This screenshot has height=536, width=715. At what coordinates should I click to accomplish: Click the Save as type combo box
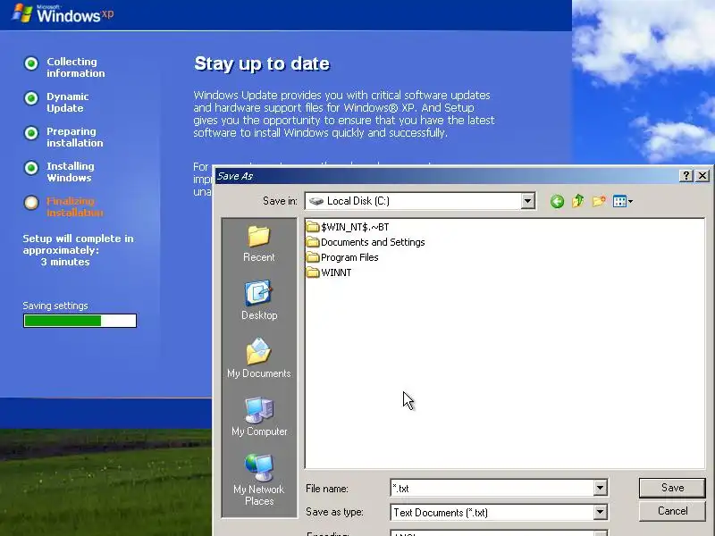click(x=499, y=512)
